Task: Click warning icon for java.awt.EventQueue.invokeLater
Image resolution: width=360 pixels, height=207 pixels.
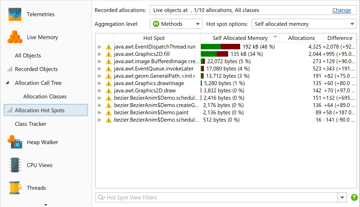Action: 108,69
